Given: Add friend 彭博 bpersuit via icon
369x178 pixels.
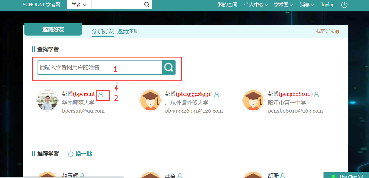Looking at the screenshot, I should pyautogui.click(x=101, y=94).
